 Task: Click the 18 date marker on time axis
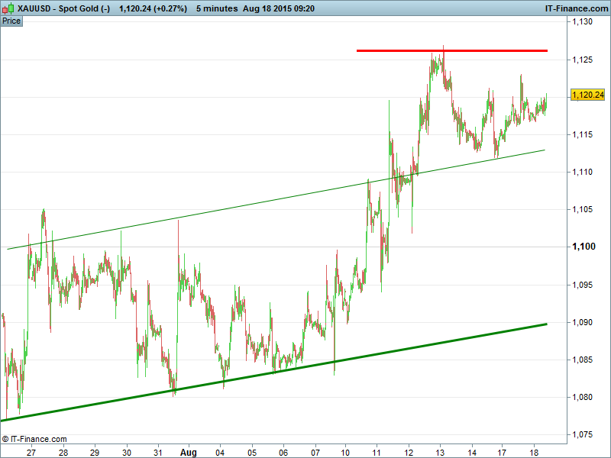[535, 452]
